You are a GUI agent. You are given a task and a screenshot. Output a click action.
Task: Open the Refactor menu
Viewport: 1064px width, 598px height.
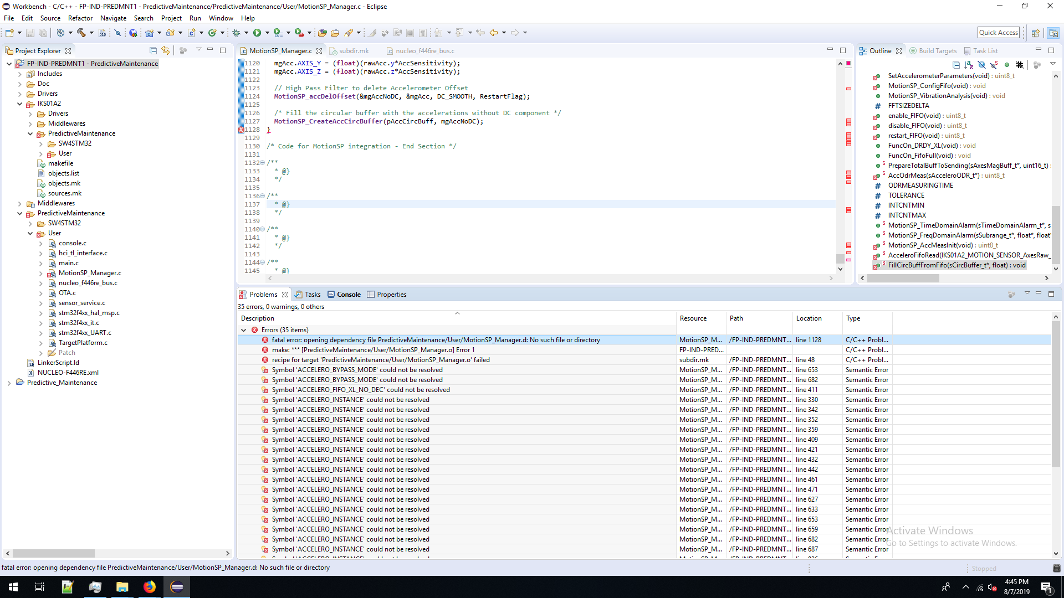[x=80, y=18]
